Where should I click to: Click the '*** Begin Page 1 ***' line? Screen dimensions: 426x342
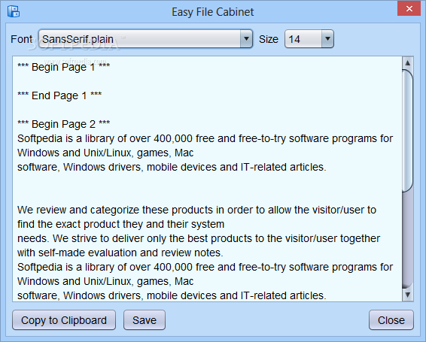pos(63,67)
